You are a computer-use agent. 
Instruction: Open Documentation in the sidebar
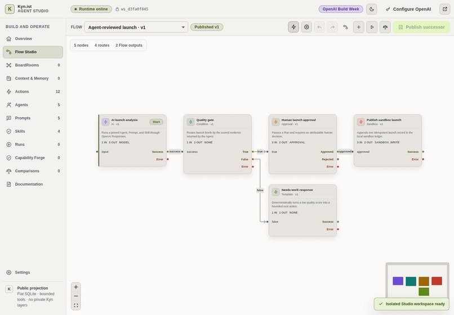tap(33, 184)
